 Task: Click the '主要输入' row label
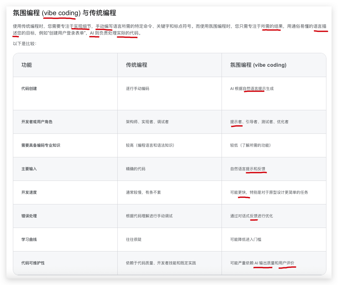[x=29, y=169]
